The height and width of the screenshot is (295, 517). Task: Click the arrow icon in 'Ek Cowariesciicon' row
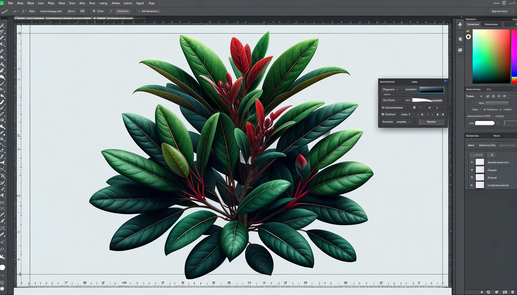click(421, 107)
